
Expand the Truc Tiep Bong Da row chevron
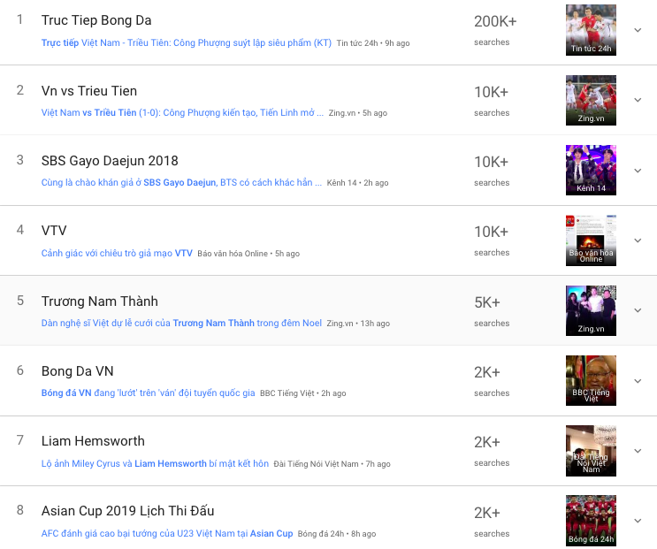pyautogui.click(x=638, y=30)
